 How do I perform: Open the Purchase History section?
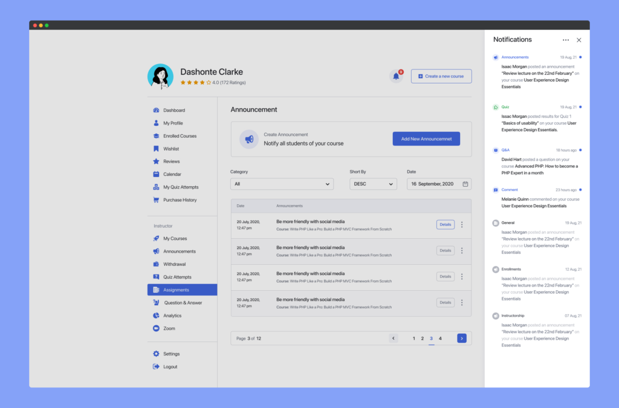coord(175,199)
